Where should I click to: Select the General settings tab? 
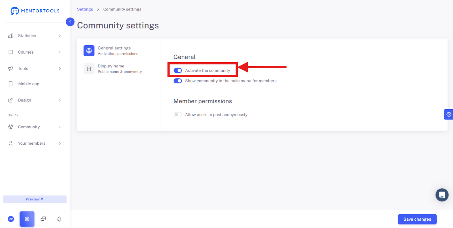(118, 51)
